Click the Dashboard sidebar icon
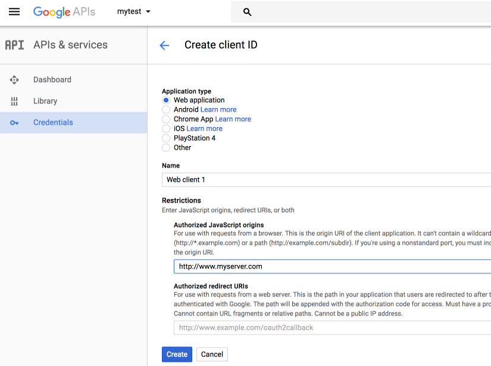The image size is (491, 366). point(14,80)
